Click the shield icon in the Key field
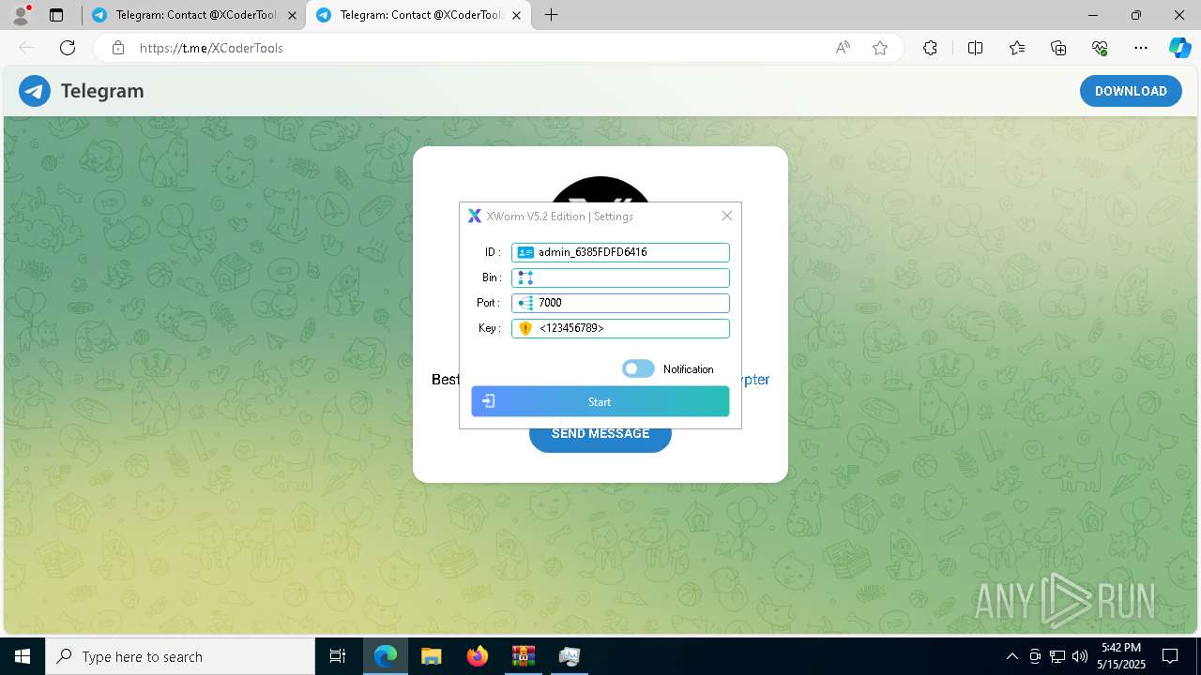This screenshot has height=675, width=1201. (525, 328)
